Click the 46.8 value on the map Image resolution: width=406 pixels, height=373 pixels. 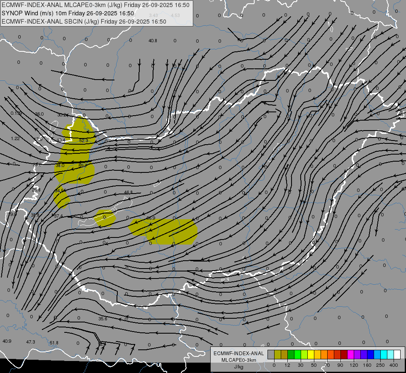pos(128,192)
